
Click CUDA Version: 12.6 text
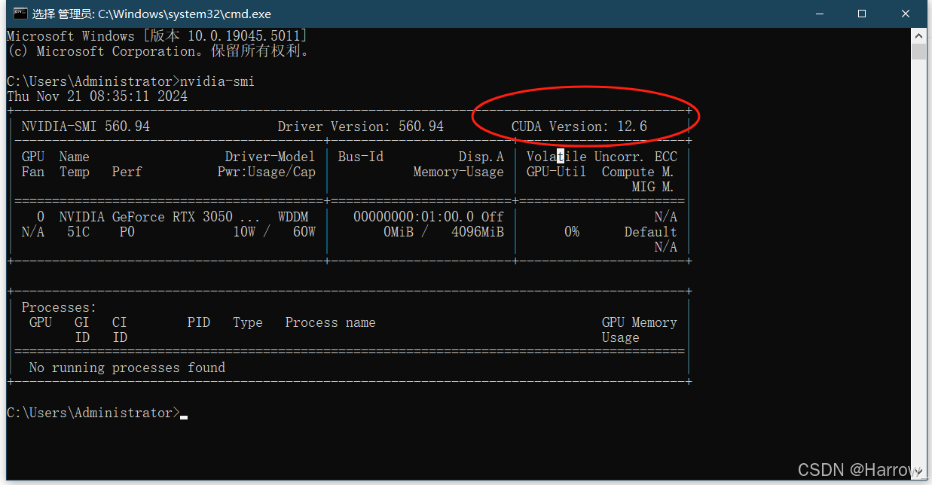[579, 127]
